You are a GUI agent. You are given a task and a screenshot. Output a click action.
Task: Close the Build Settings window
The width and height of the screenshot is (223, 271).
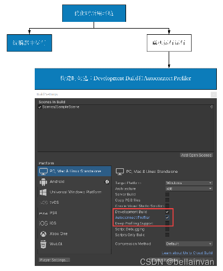click(213, 95)
